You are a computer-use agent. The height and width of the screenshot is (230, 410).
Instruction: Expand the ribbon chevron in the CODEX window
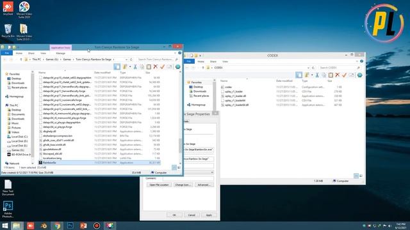(357, 61)
